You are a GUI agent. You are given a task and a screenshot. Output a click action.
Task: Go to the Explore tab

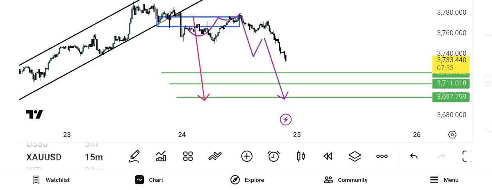[x=247, y=180]
